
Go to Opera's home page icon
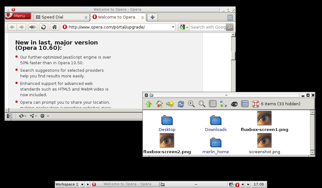[54, 27]
